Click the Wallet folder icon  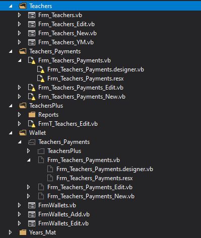click(23, 133)
